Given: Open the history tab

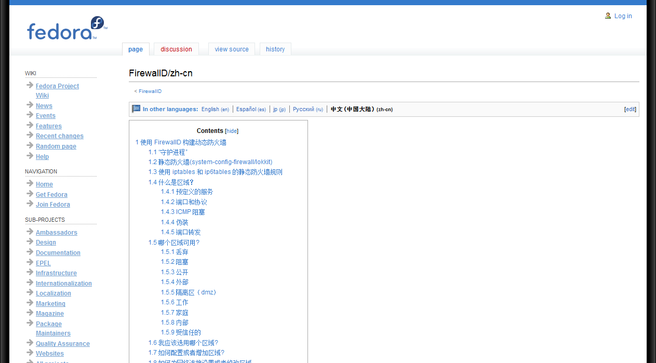Looking at the screenshot, I should [275, 49].
